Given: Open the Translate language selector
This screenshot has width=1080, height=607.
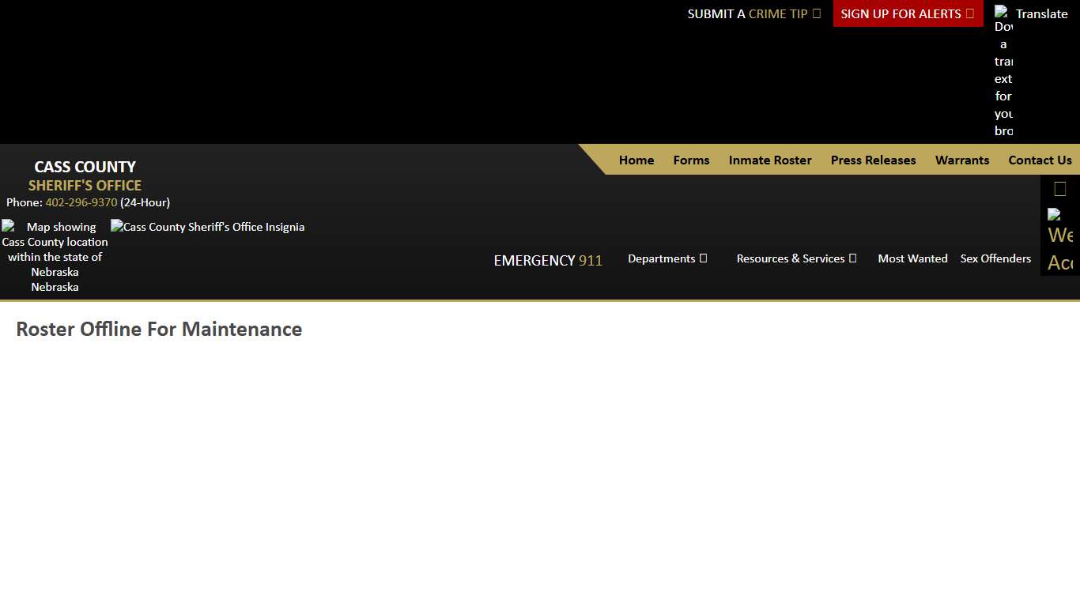Looking at the screenshot, I should pos(1041,13).
